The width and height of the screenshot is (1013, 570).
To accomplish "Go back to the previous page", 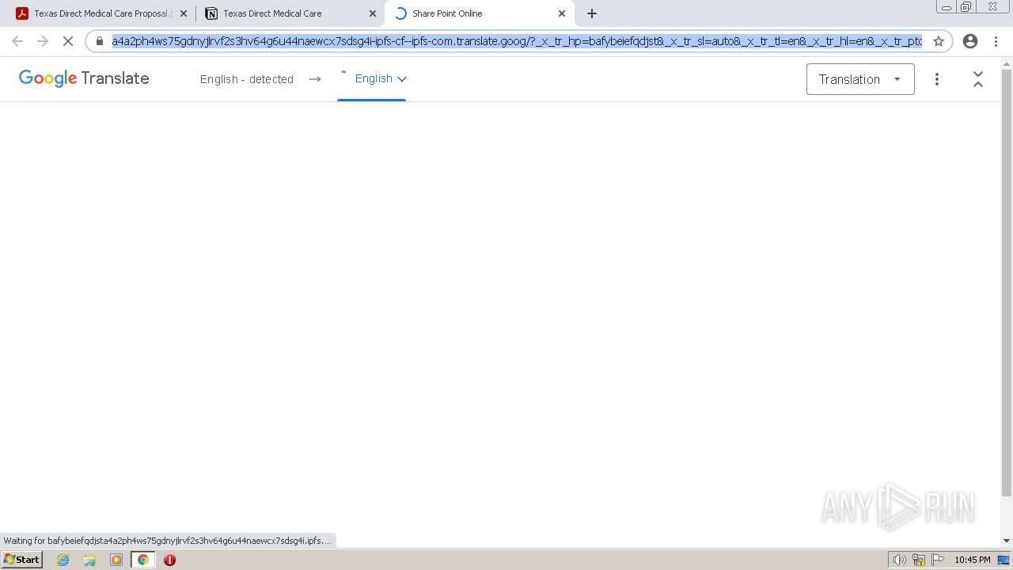I will (x=17, y=41).
